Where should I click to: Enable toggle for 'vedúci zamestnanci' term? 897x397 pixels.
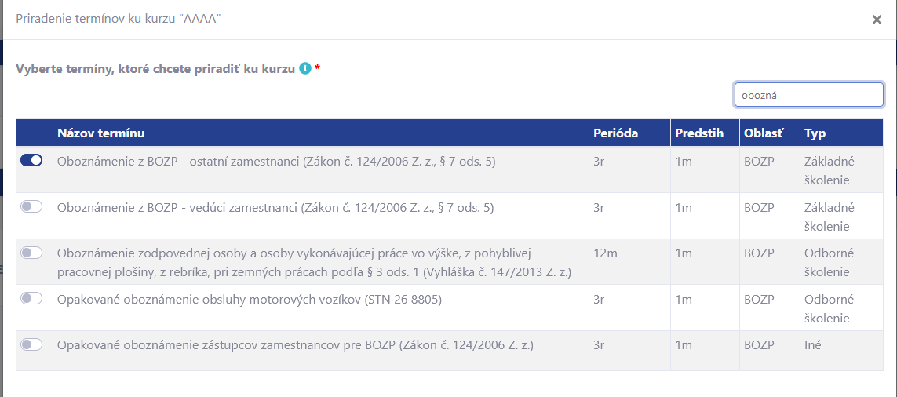point(31,206)
